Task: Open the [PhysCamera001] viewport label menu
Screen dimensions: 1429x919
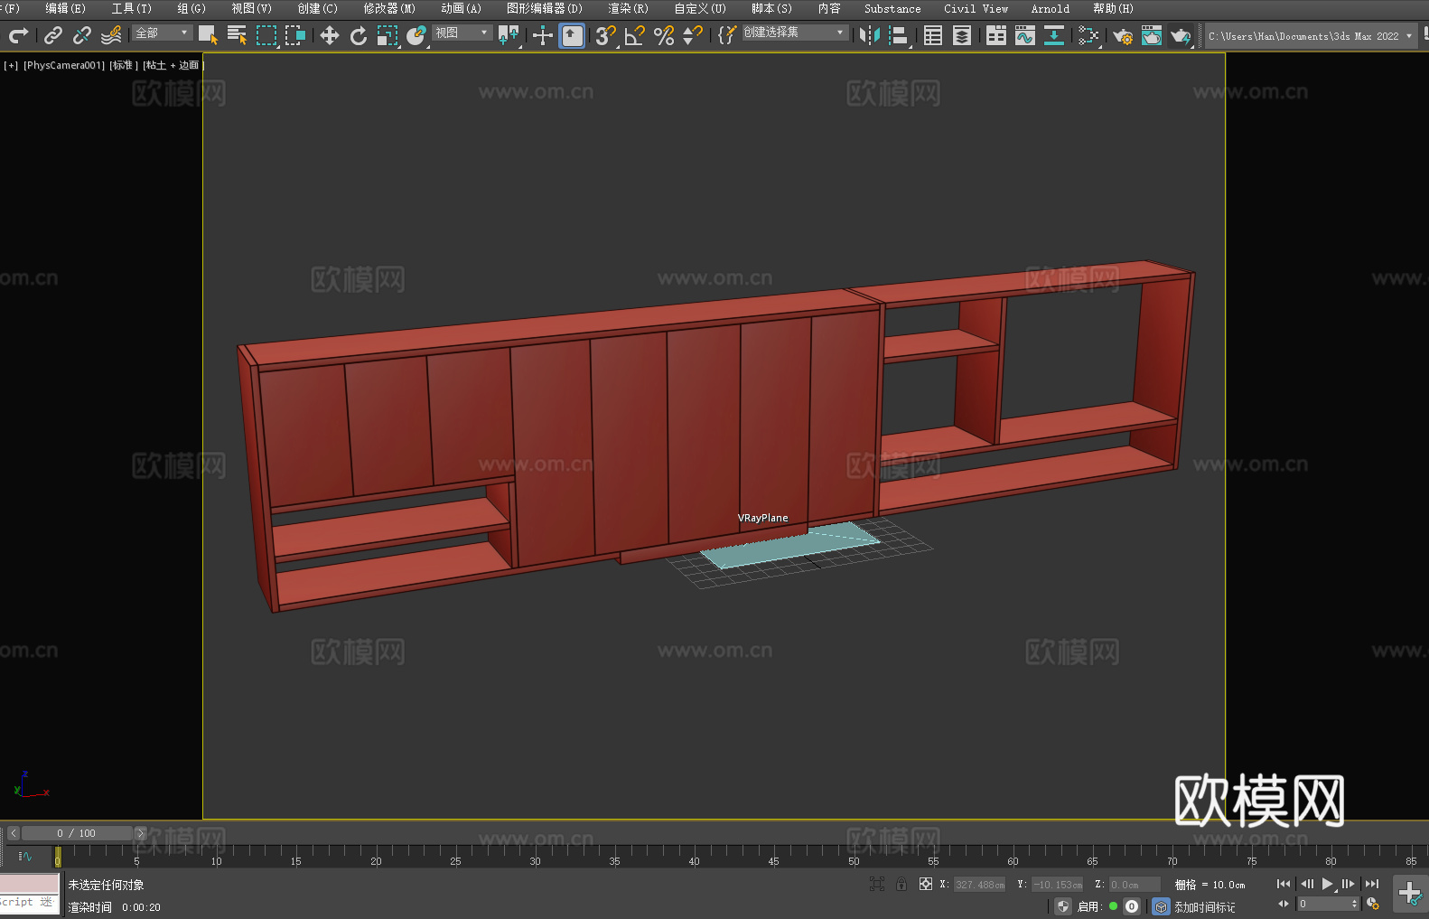Action: pyautogui.click(x=64, y=65)
